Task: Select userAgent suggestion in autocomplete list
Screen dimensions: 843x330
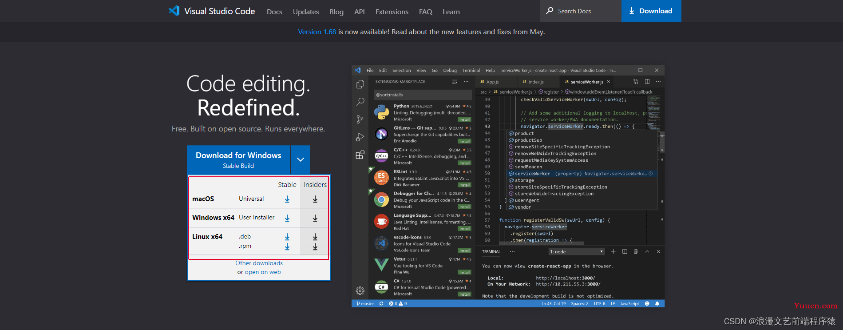Action: [582, 200]
